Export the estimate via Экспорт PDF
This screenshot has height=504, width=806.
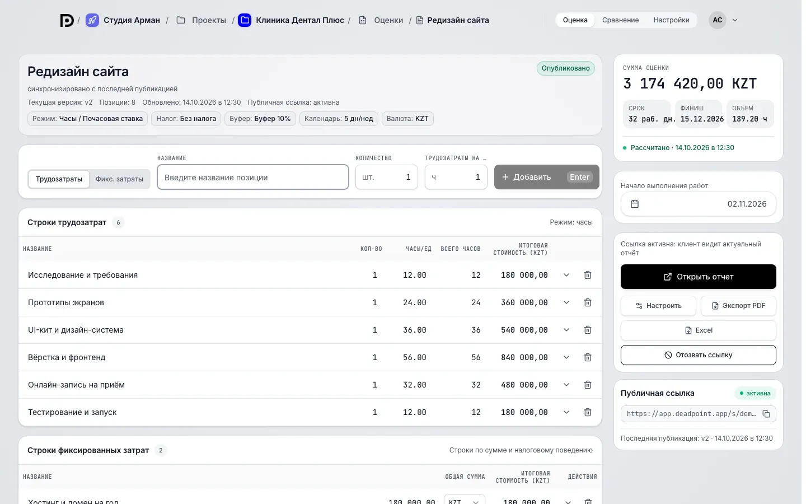[x=738, y=306]
